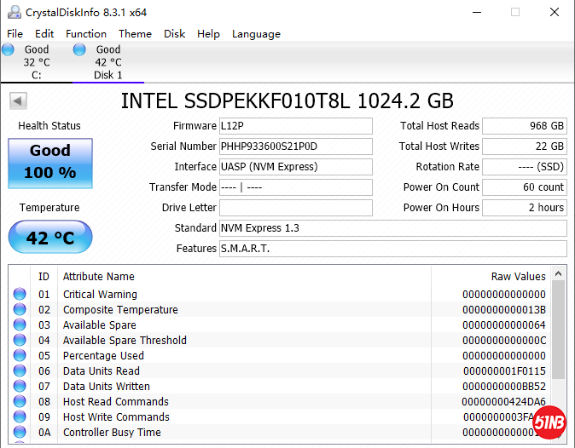Select the Disk 1 status orb
This screenshot has height=448, width=575.
pyautogui.click(x=79, y=50)
